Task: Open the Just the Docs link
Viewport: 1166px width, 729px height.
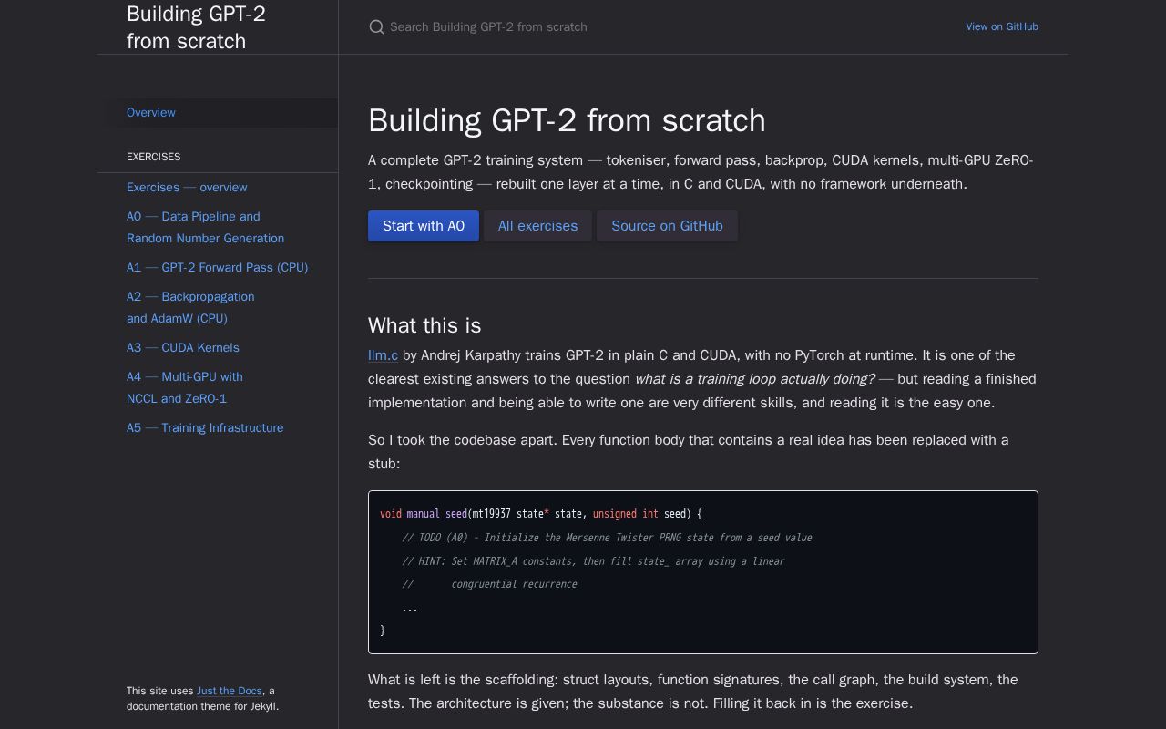Action: tap(230, 691)
